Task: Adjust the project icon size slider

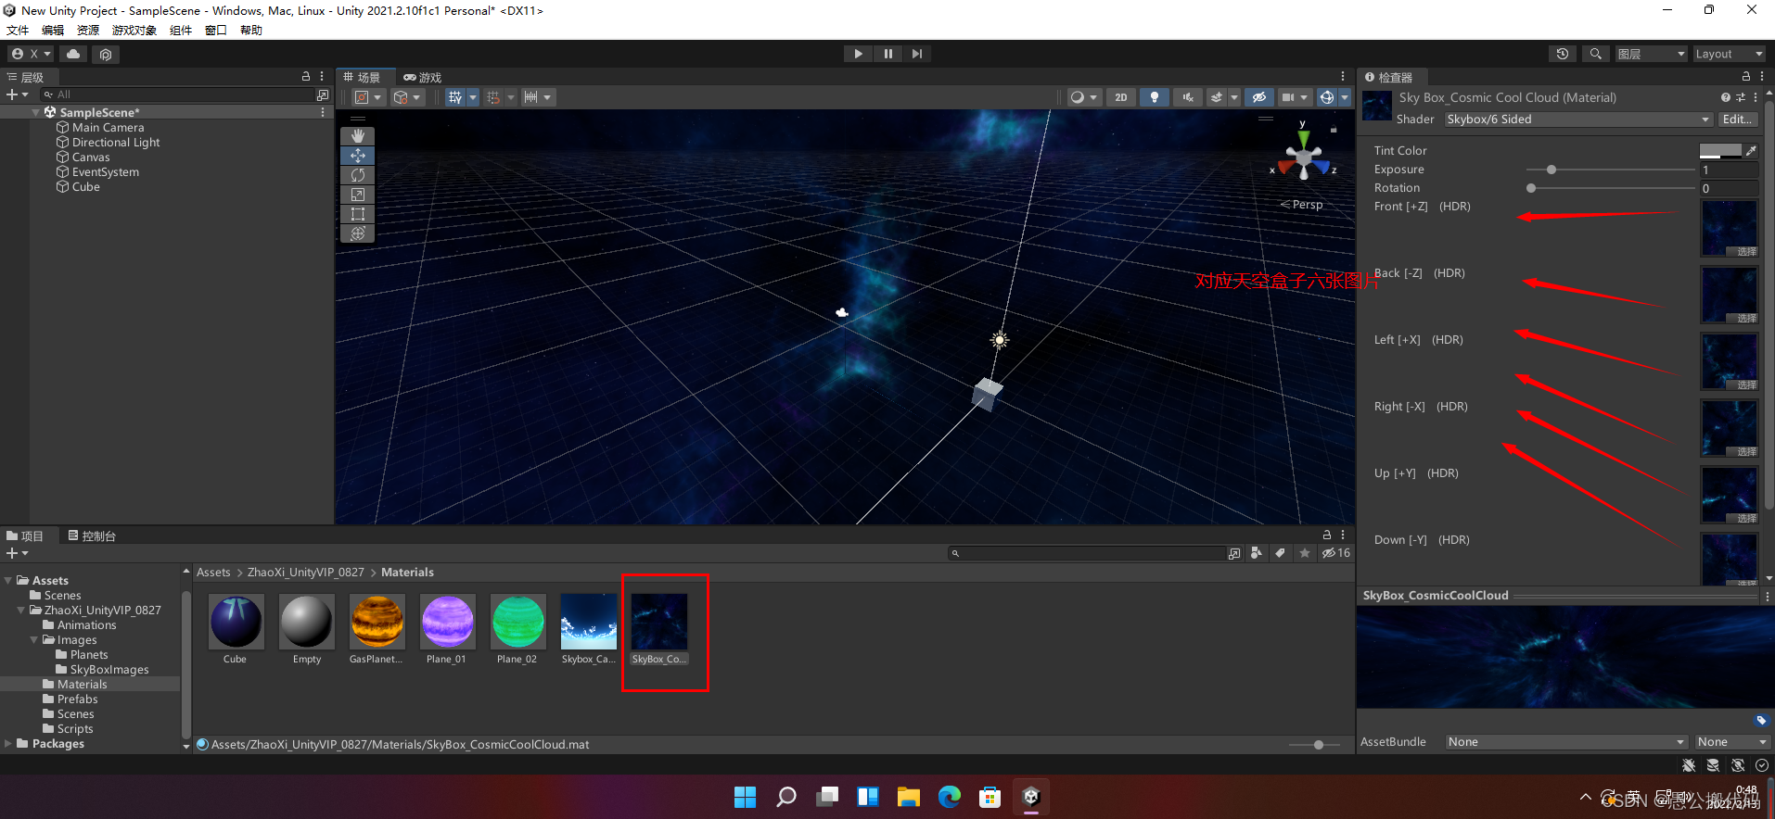Action: pyautogui.click(x=1318, y=745)
